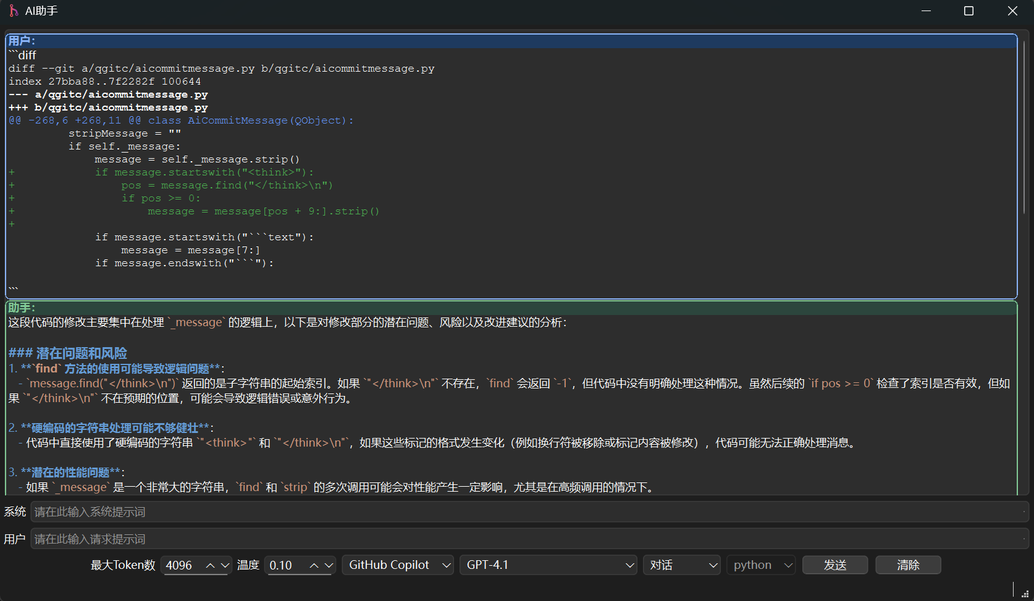Click the '### 潜在问题和风险' heading
Viewport: 1034px width, 601px height.
68,353
